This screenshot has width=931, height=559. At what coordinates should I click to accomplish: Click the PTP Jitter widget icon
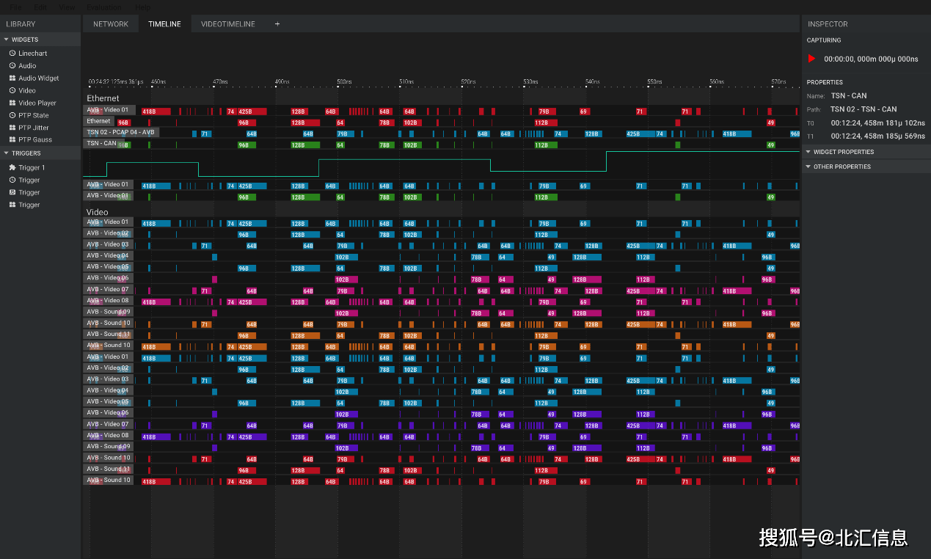click(x=12, y=128)
